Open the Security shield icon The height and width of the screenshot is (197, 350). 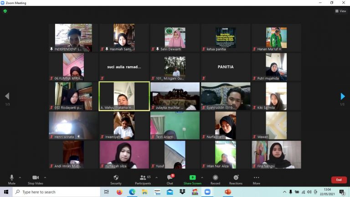click(x=116, y=178)
